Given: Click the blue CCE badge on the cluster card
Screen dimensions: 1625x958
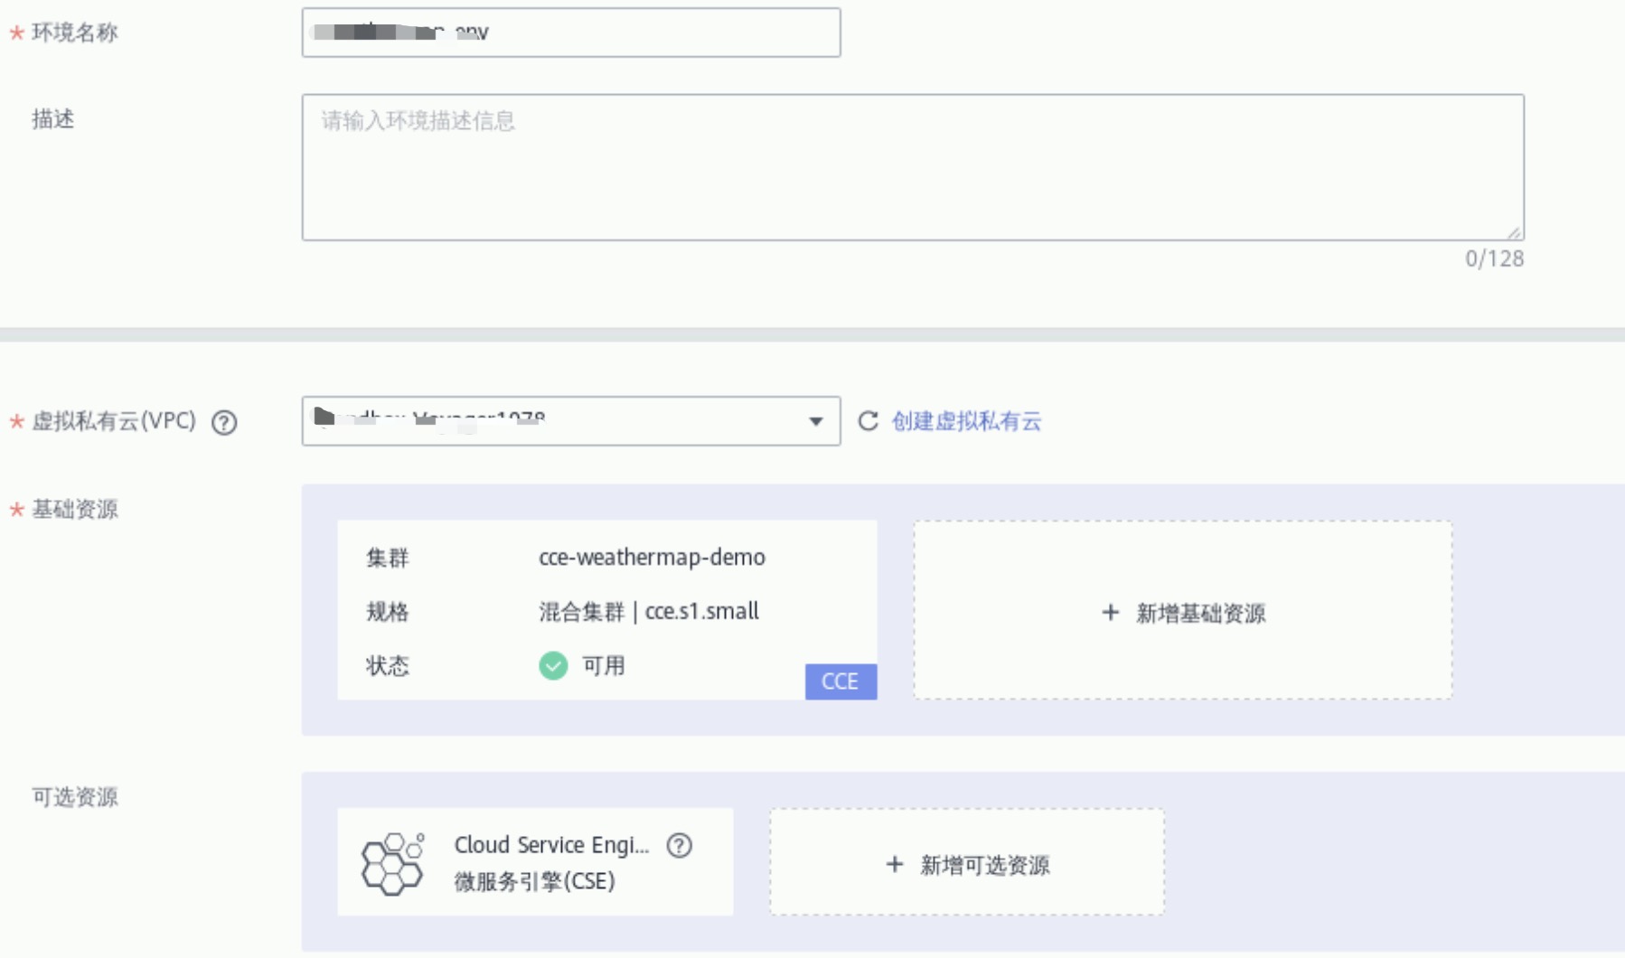Looking at the screenshot, I should pos(840,681).
